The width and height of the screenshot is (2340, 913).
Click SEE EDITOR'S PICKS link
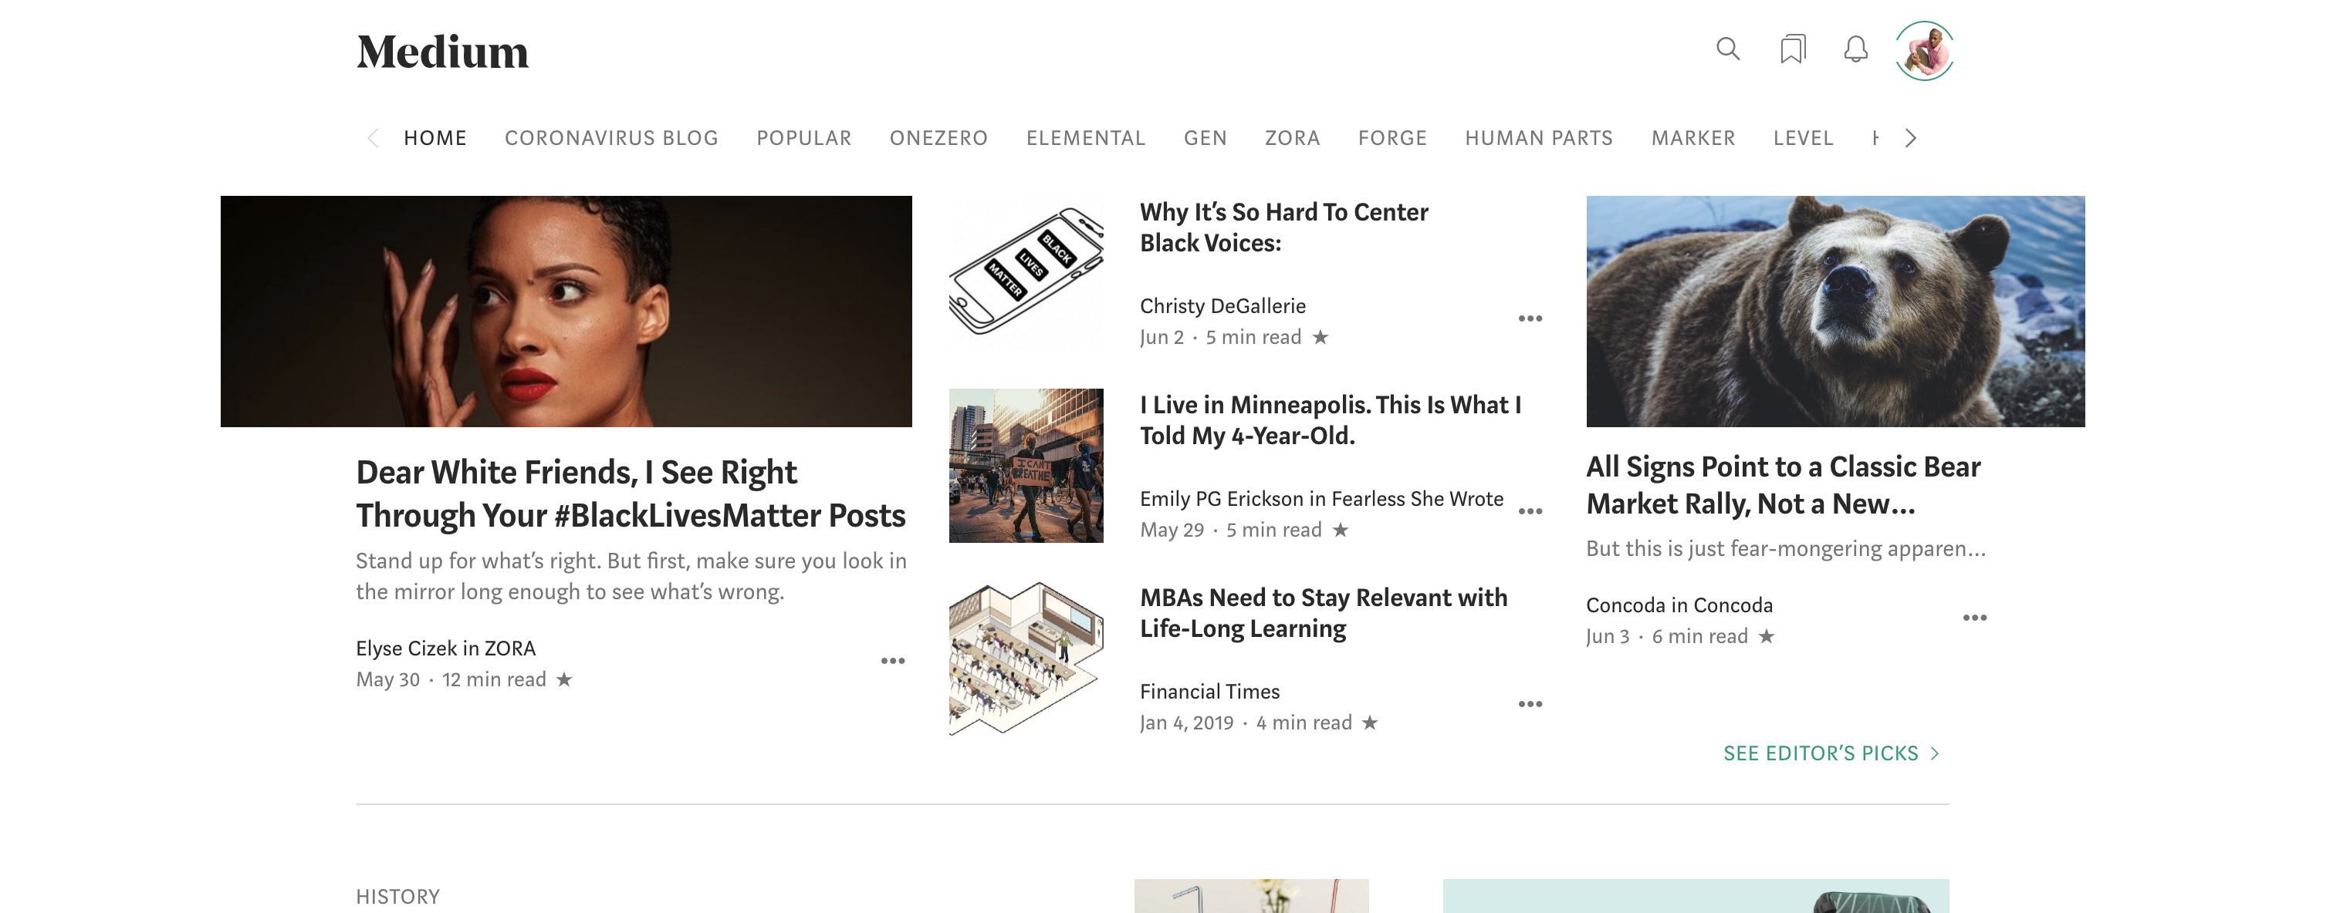coord(1831,753)
